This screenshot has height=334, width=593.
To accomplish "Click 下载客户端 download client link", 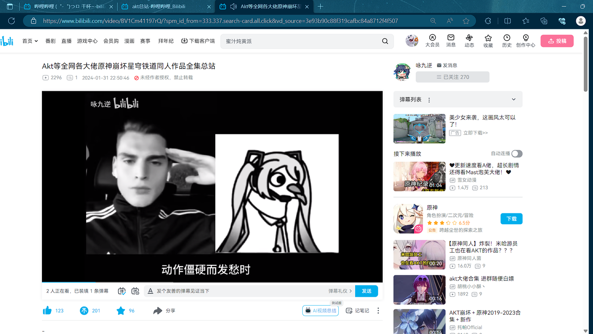I will (x=198, y=41).
